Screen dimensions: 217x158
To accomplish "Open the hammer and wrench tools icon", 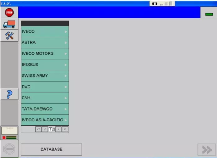I will pyautogui.click(x=9, y=36).
